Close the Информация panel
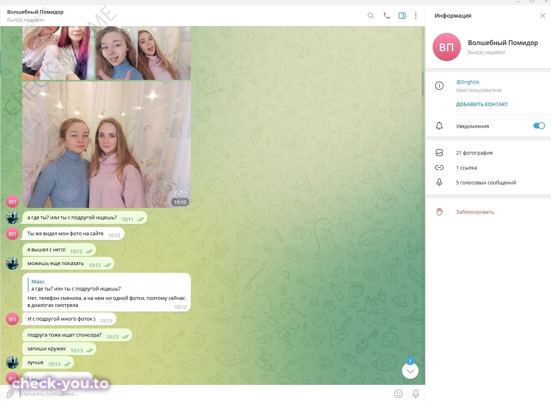The image size is (551, 402). click(x=542, y=16)
